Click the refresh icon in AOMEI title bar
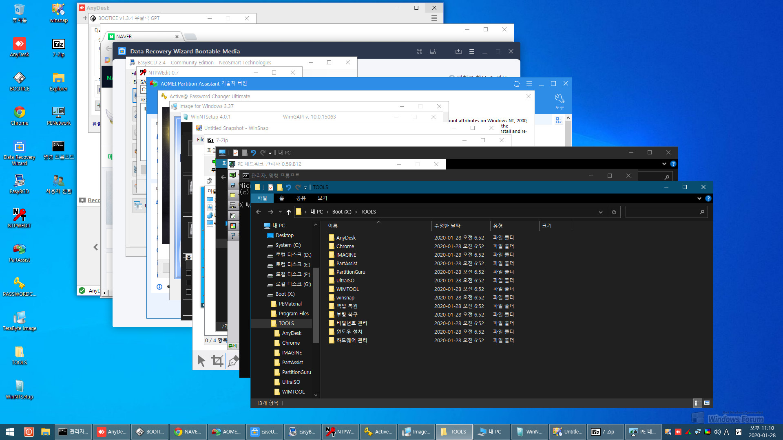This screenshot has width=783, height=440. (517, 84)
